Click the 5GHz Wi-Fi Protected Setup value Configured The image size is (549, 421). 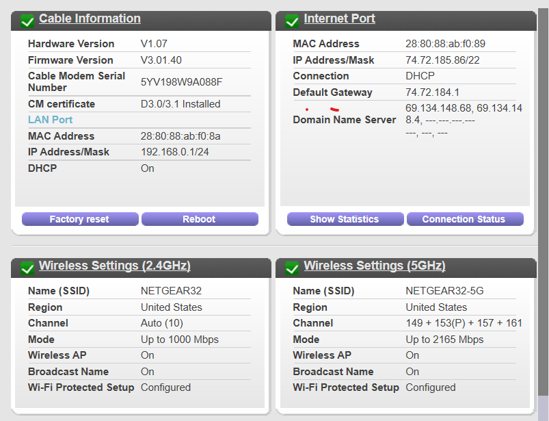pyautogui.click(x=431, y=387)
